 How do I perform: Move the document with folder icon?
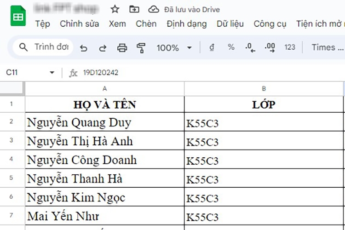point(134,9)
